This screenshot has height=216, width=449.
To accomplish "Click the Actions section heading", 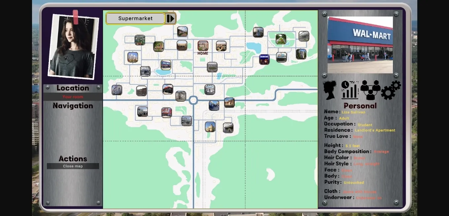I will coord(73,159).
